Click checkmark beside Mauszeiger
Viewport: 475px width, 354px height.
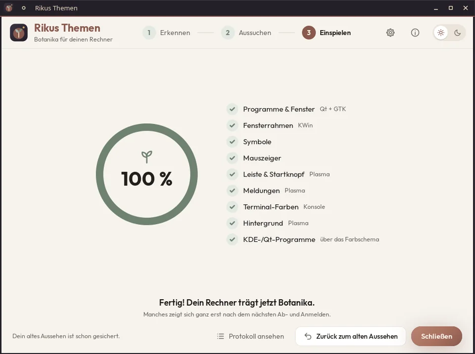(x=233, y=158)
